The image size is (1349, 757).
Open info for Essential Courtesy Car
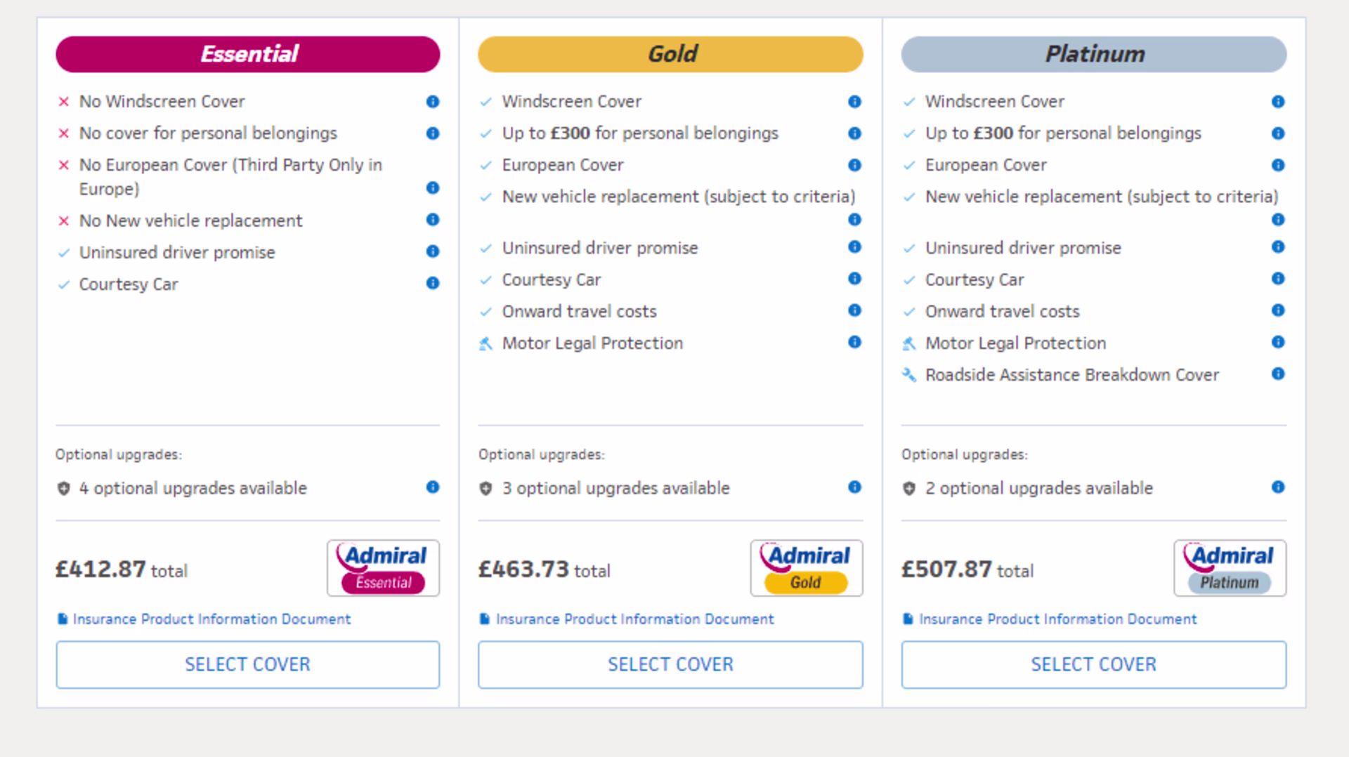(x=433, y=283)
